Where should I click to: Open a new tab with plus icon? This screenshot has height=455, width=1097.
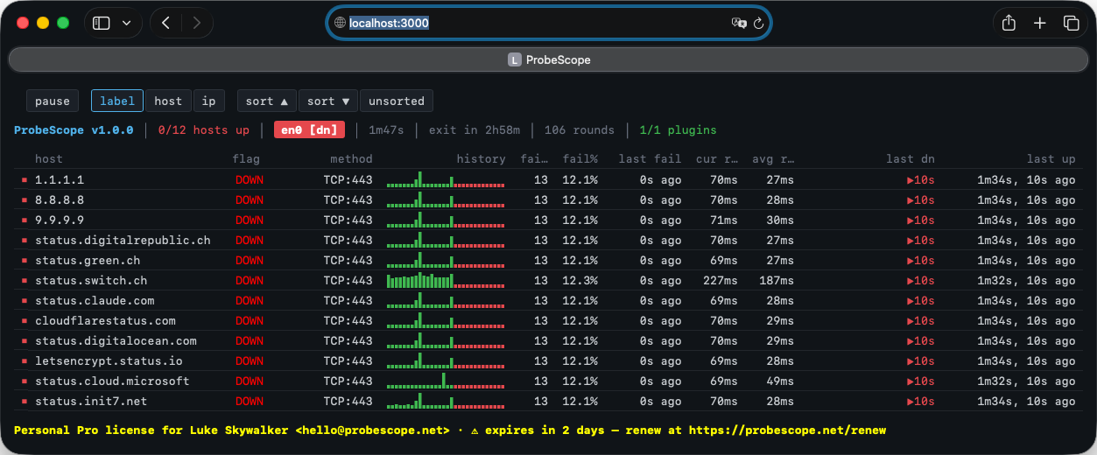tap(1040, 24)
